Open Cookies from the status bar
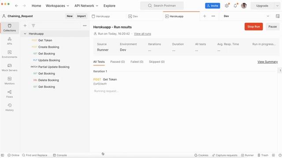 click(201, 155)
